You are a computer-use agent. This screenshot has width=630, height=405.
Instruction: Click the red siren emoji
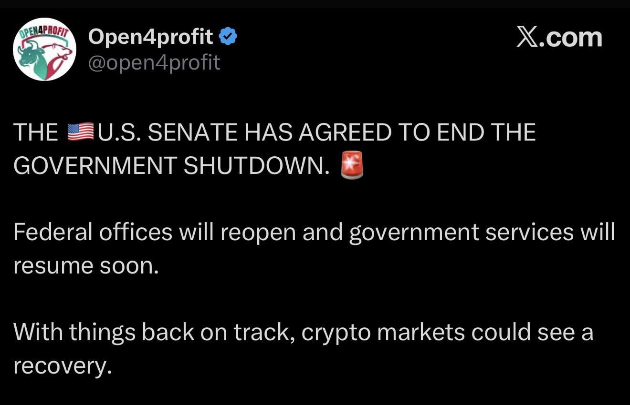point(352,165)
